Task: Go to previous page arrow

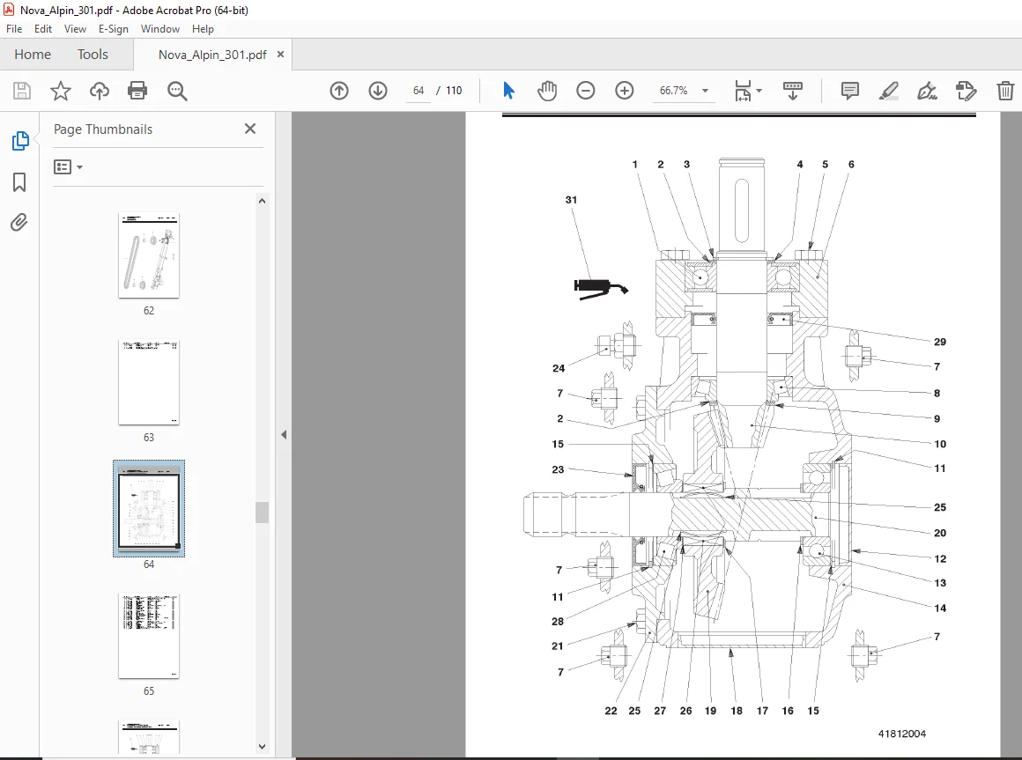Action: 339,91
